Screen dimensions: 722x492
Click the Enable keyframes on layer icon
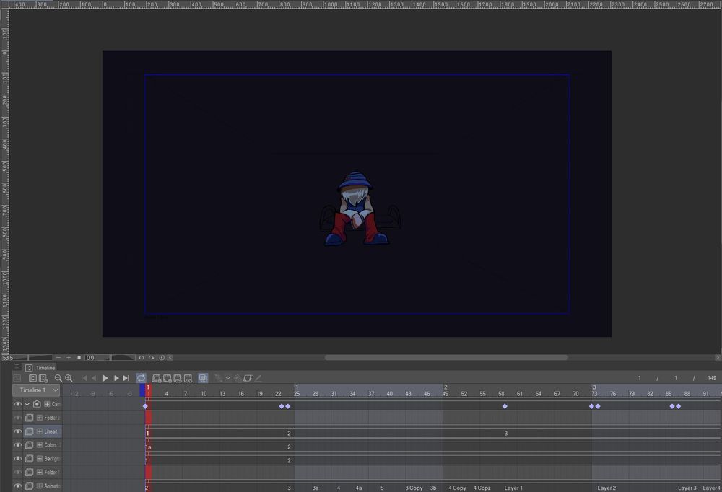click(248, 378)
